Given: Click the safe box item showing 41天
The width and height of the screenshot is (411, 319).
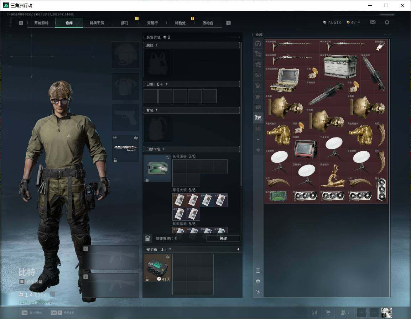Looking at the screenshot, I should pyautogui.click(x=157, y=268).
